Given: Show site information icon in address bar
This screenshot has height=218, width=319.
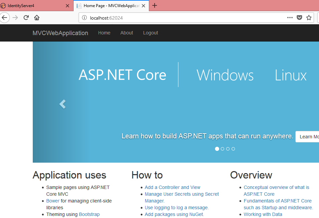Looking at the screenshot, I should 84,18.
